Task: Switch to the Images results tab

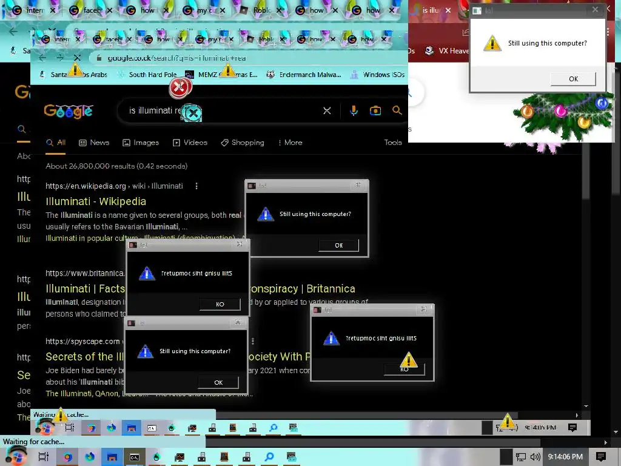Action: [141, 143]
